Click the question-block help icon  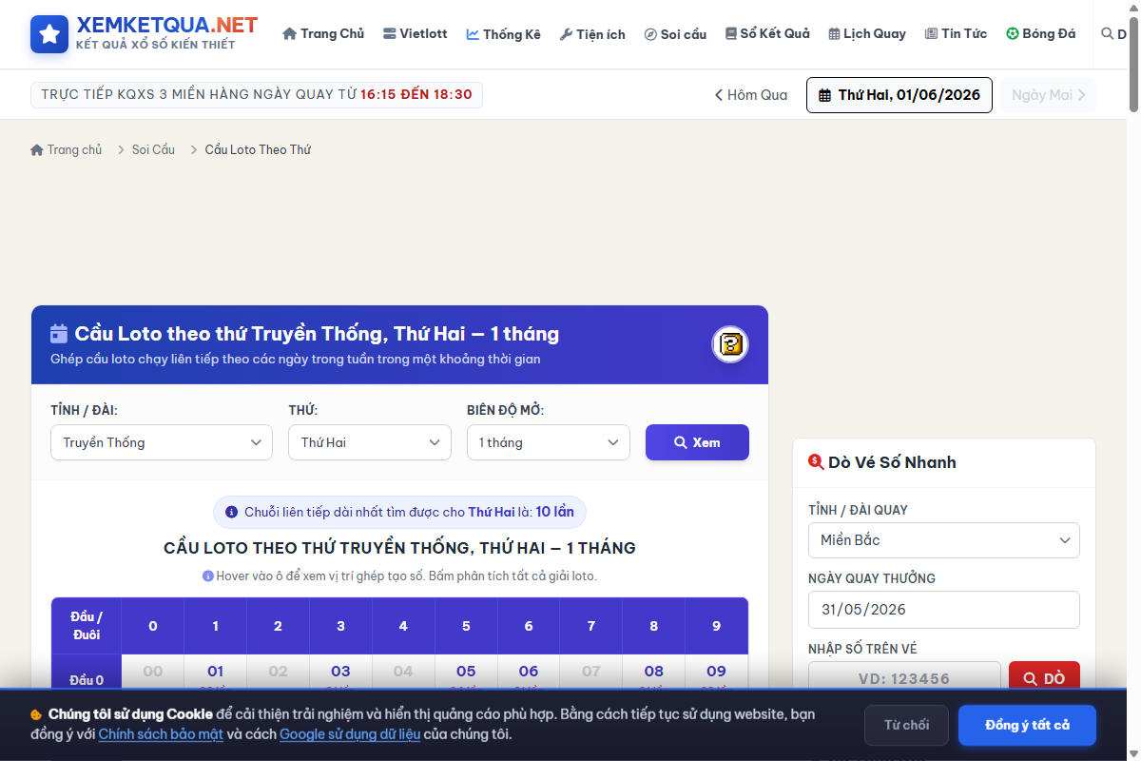pyautogui.click(x=730, y=344)
